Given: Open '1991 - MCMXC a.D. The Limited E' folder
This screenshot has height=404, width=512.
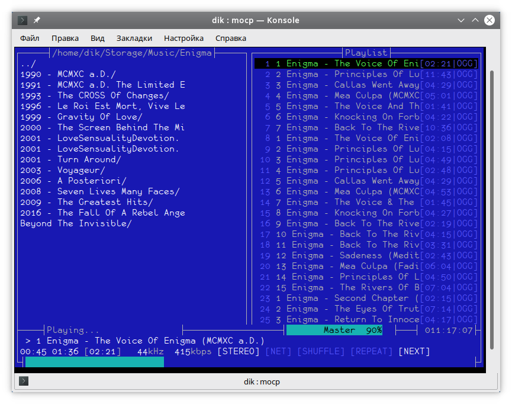Looking at the screenshot, I should coord(102,85).
